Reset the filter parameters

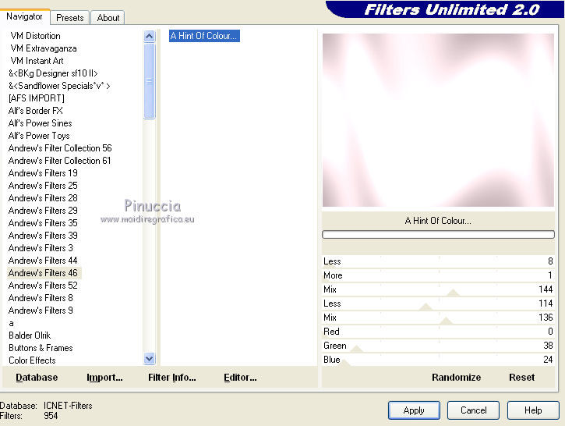[521, 378]
